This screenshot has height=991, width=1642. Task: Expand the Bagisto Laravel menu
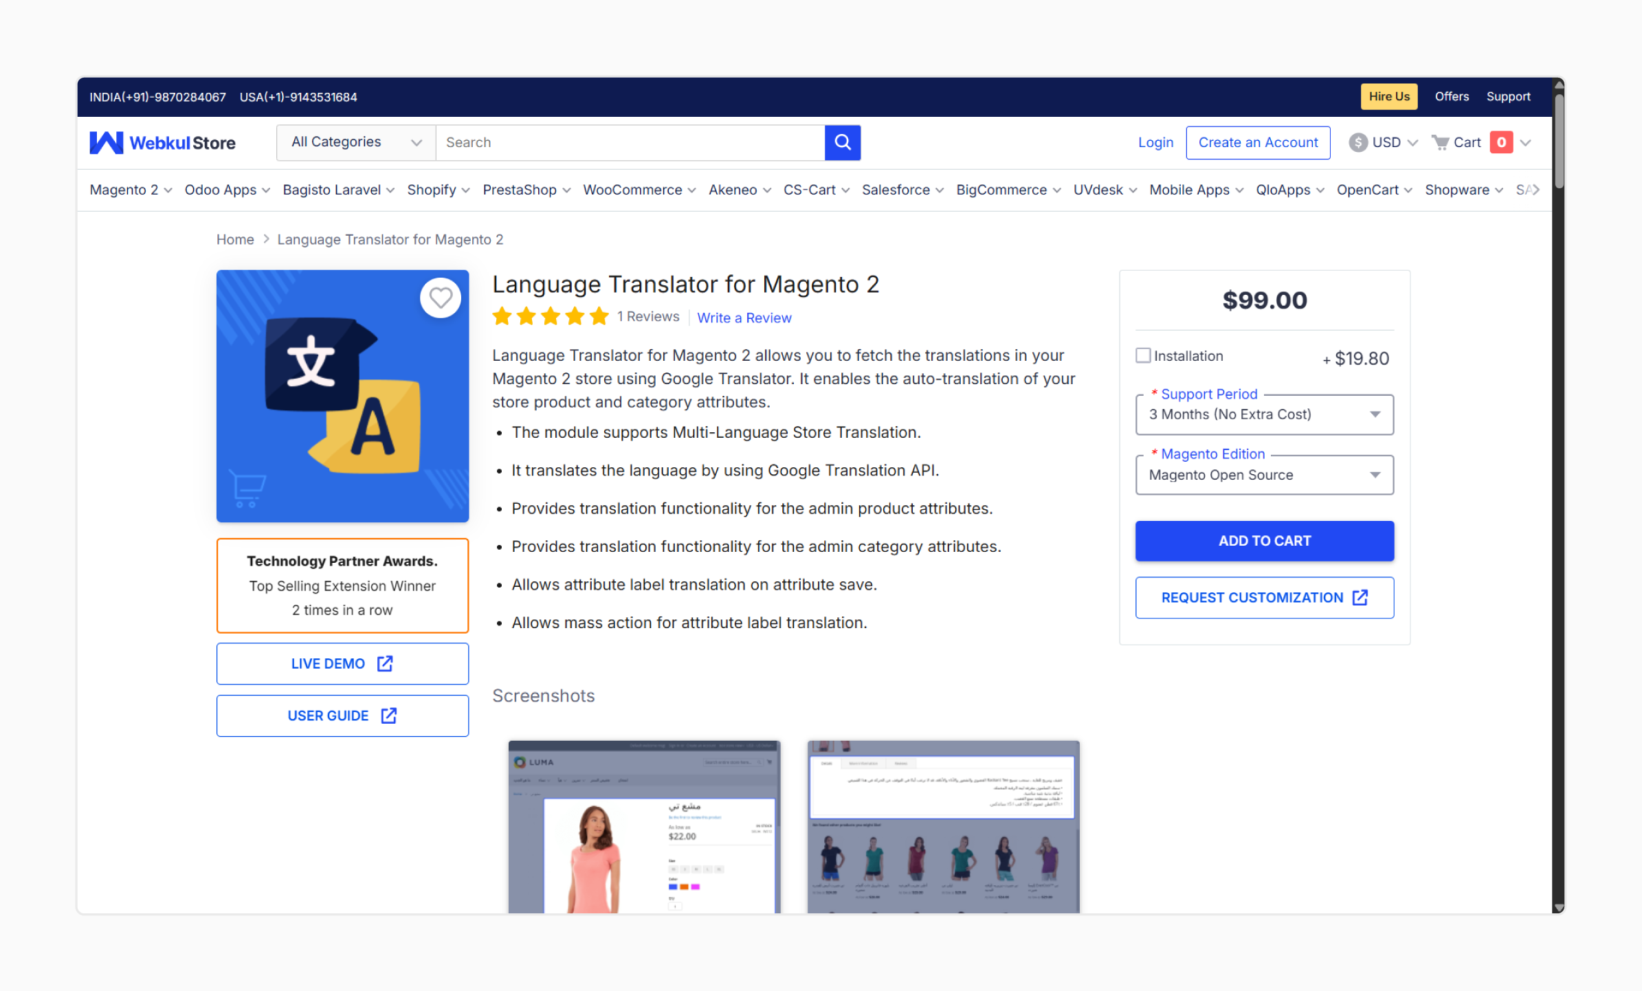click(x=338, y=190)
